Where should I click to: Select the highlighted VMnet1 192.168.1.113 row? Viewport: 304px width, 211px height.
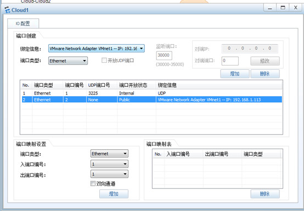(152, 99)
